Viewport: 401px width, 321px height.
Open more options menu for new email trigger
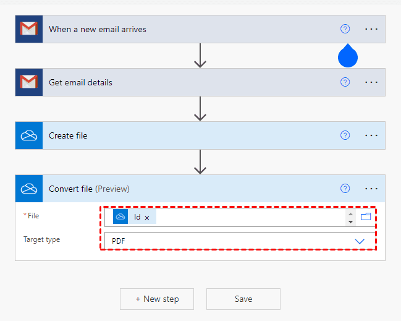point(371,29)
